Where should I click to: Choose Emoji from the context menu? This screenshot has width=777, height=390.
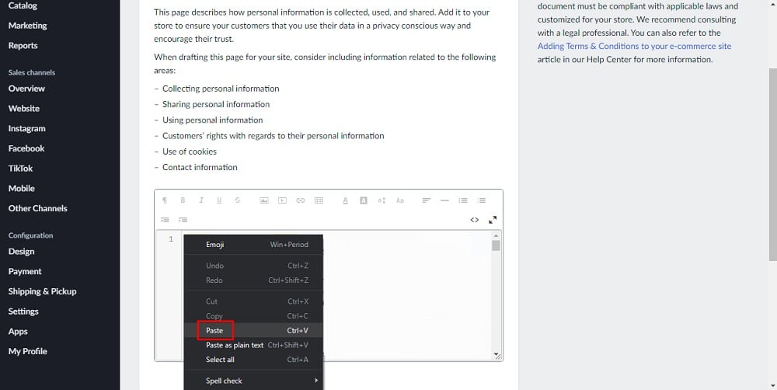click(x=253, y=244)
